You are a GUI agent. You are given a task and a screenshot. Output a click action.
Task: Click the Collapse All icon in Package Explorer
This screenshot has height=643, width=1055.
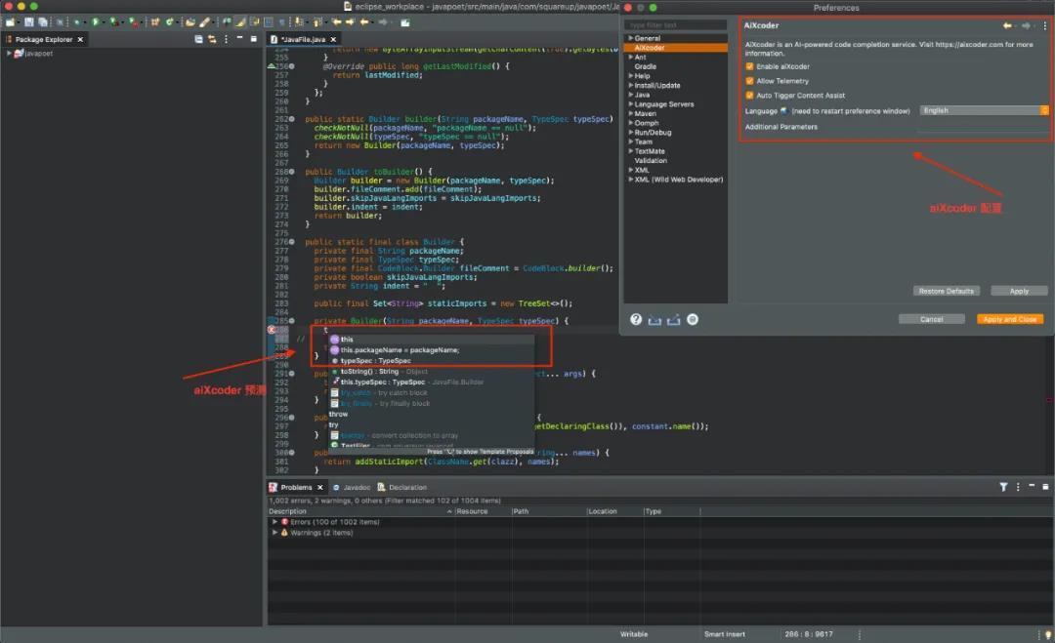pos(198,39)
